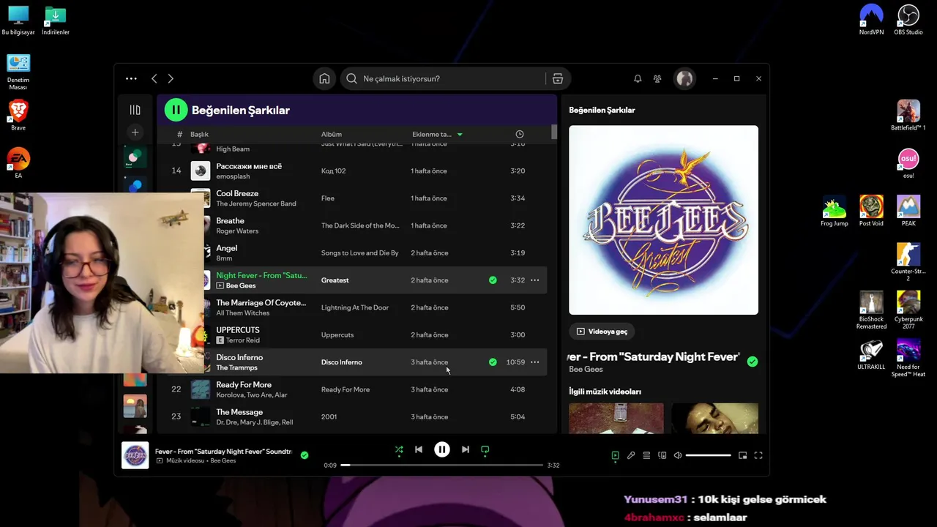Toggle repeat mode
Viewport: 937px width, 527px height.
[485, 450]
